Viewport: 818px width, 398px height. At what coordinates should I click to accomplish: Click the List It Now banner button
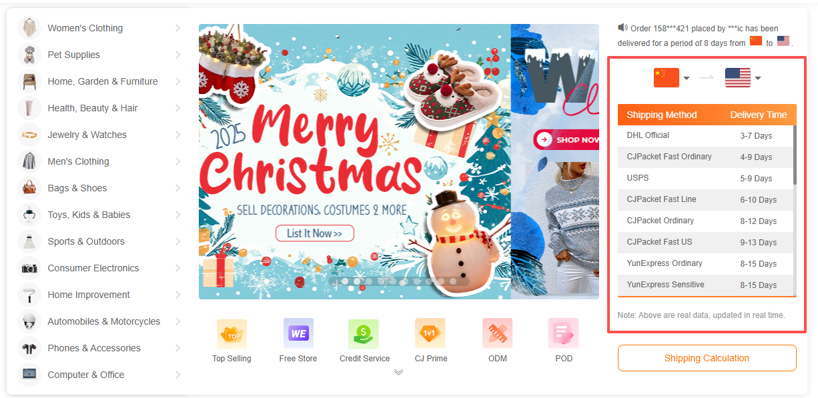coord(314,233)
